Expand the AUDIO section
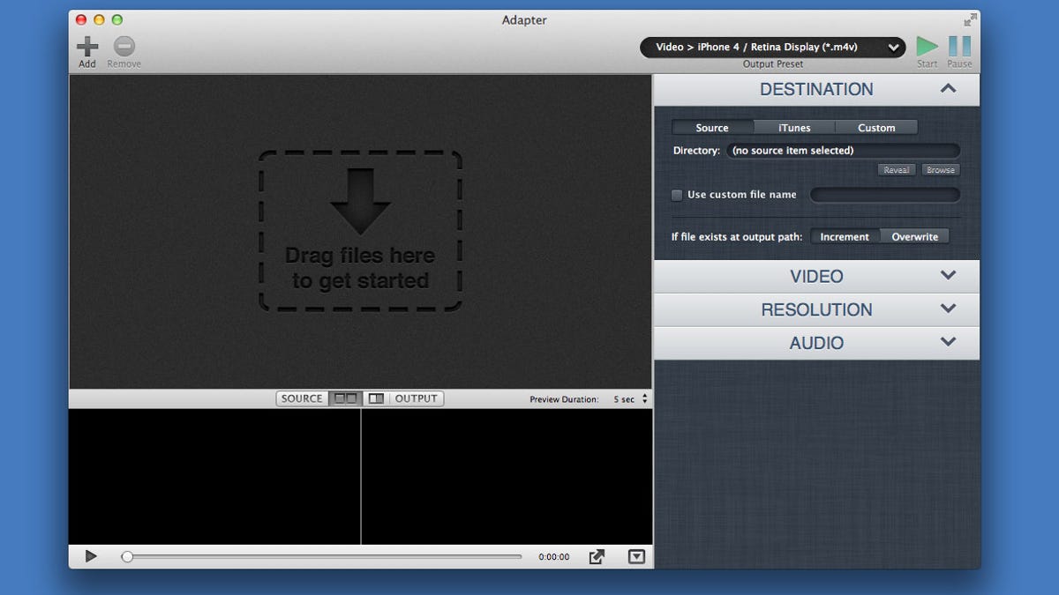The image size is (1059, 595). (x=816, y=344)
